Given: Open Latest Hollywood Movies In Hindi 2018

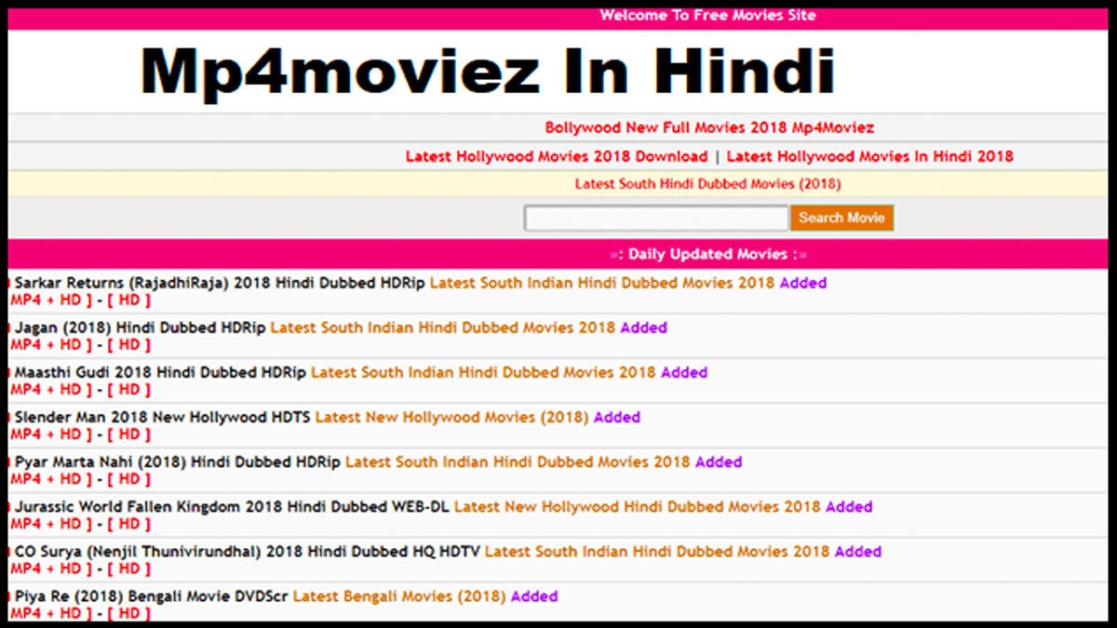Looking at the screenshot, I should click(869, 156).
